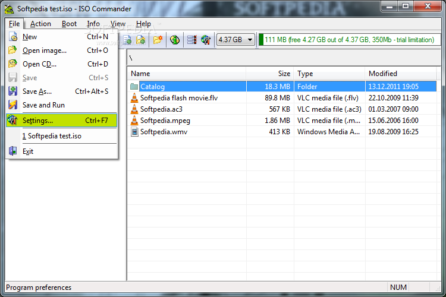Select the Catalog folder row name

[152, 86]
